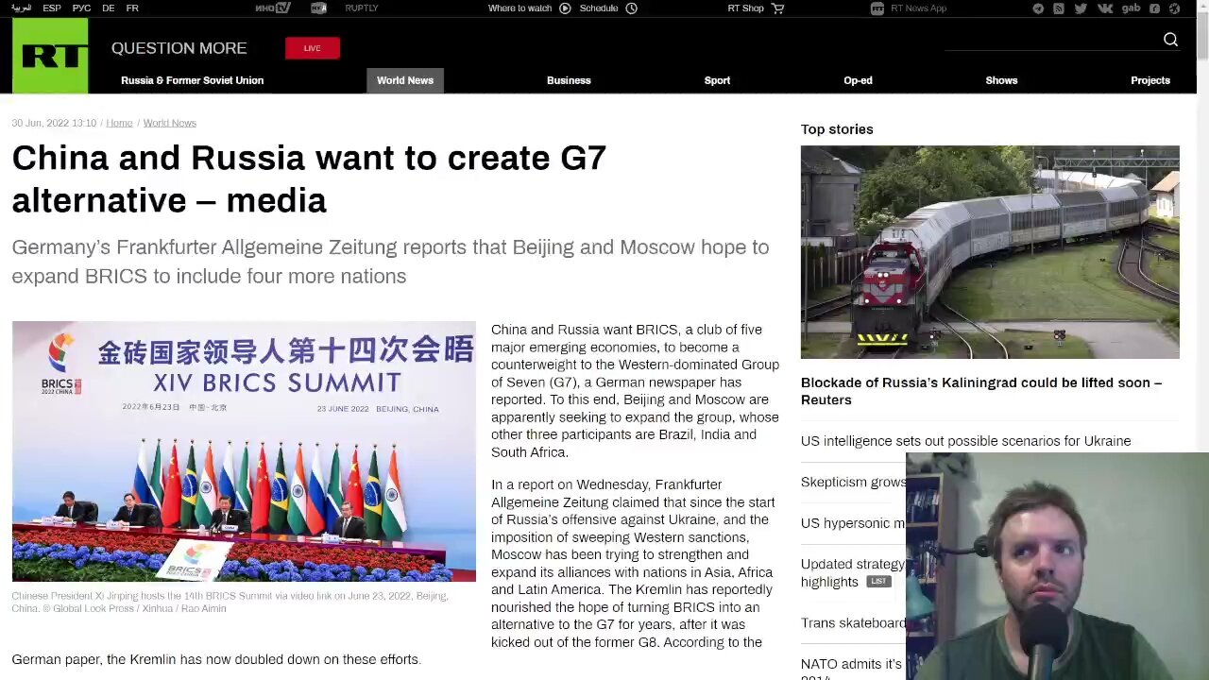Click the RT Arabic channel icon

click(x=318, y=8)
